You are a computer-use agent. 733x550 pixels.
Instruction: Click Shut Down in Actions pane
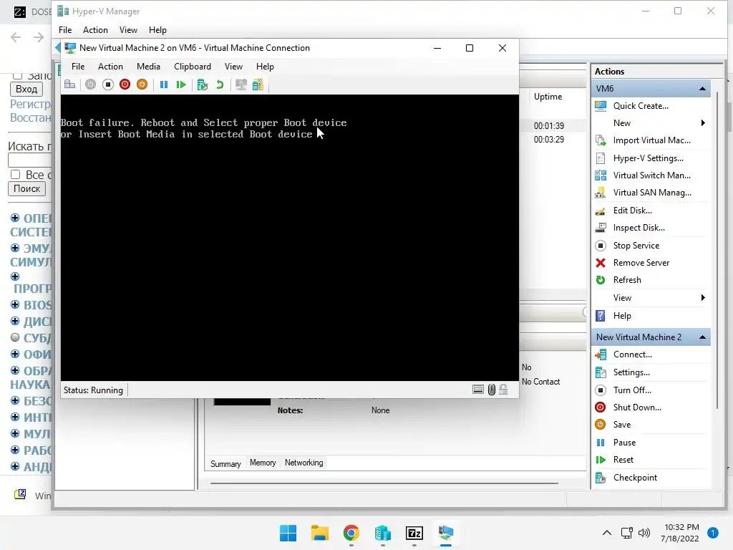click(x=637, y=407)
